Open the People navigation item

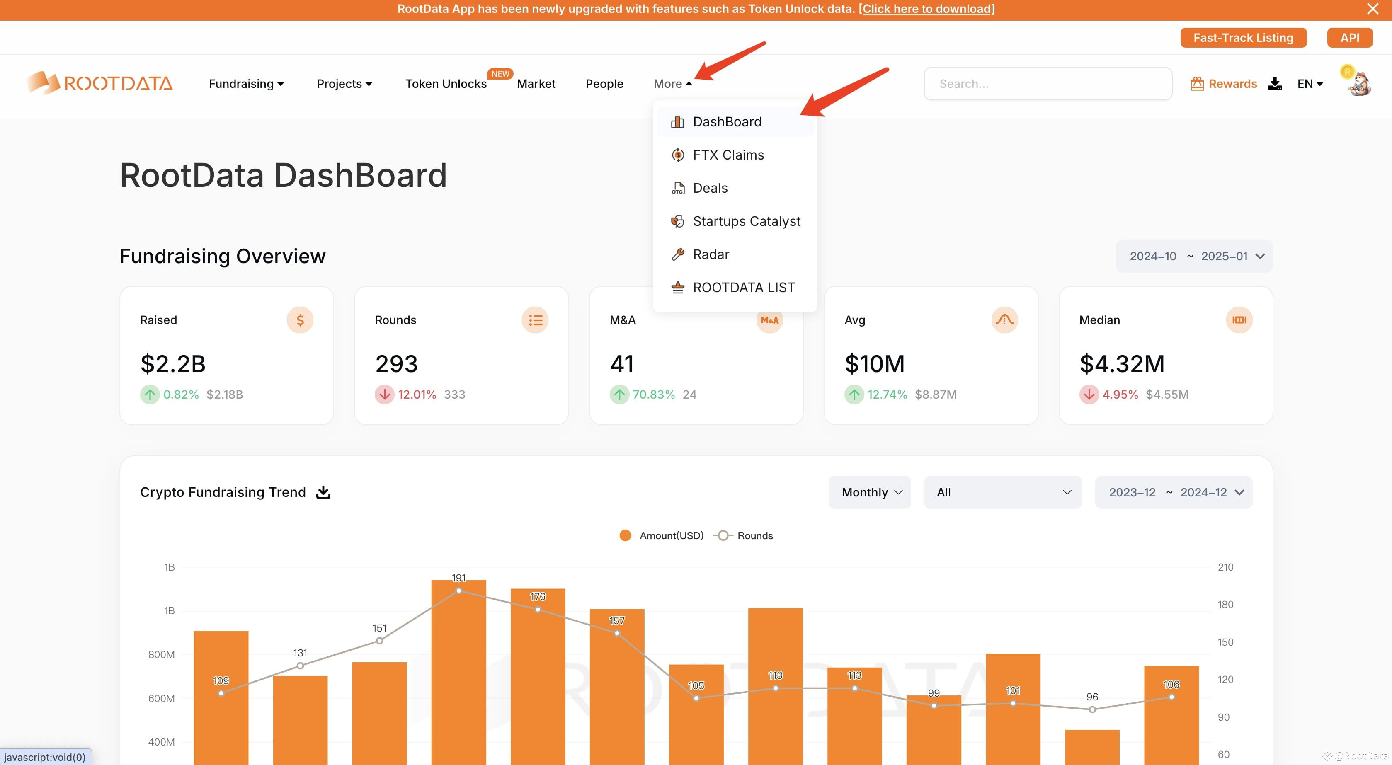point(604,83)
